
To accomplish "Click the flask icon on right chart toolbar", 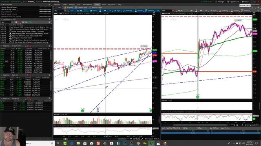I will 196,11.
